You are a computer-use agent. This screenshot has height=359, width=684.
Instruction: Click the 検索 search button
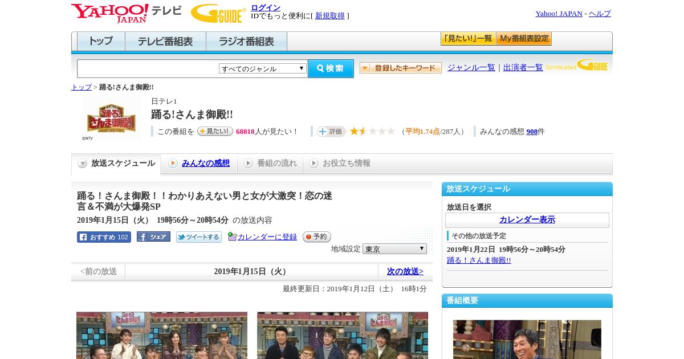(x=331, y=68)
